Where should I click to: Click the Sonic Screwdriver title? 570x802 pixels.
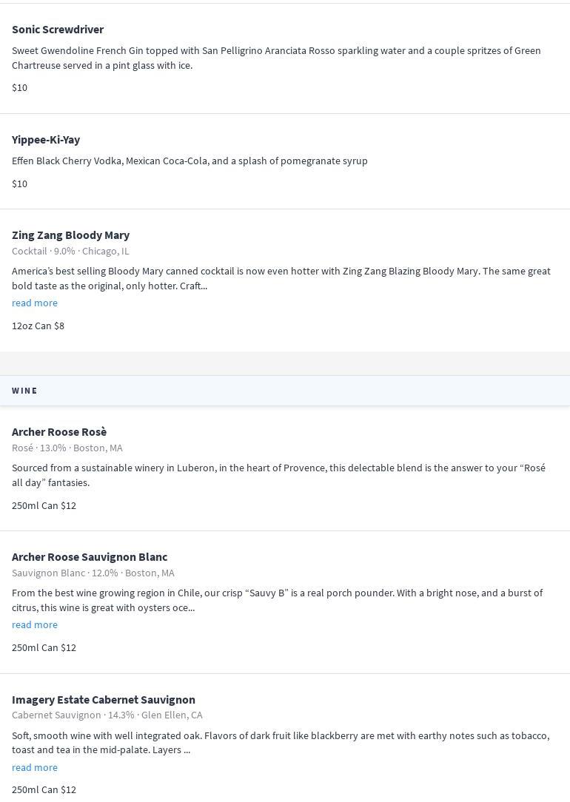click(58, 29)
